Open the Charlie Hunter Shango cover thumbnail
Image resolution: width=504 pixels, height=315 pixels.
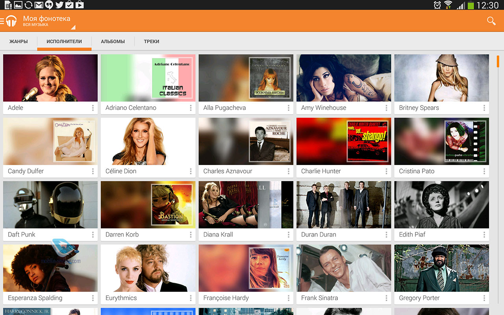[x=344, y=141]
